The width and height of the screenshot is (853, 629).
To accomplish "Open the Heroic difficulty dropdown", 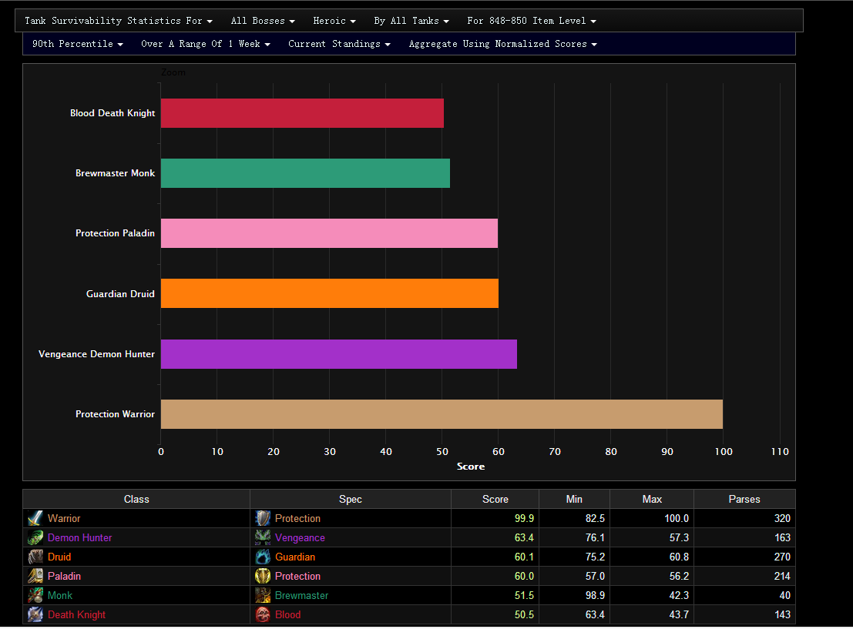I will pos(334,21).
